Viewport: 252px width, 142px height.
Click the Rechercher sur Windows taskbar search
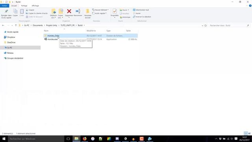(36, 139)
